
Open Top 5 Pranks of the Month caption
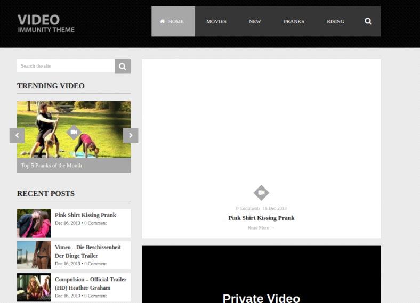(51, 166)
